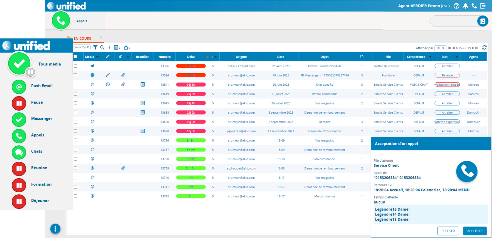Open Etat column filter arrow
The height and width of the screenshot is (238, 492).
[456, 57]
